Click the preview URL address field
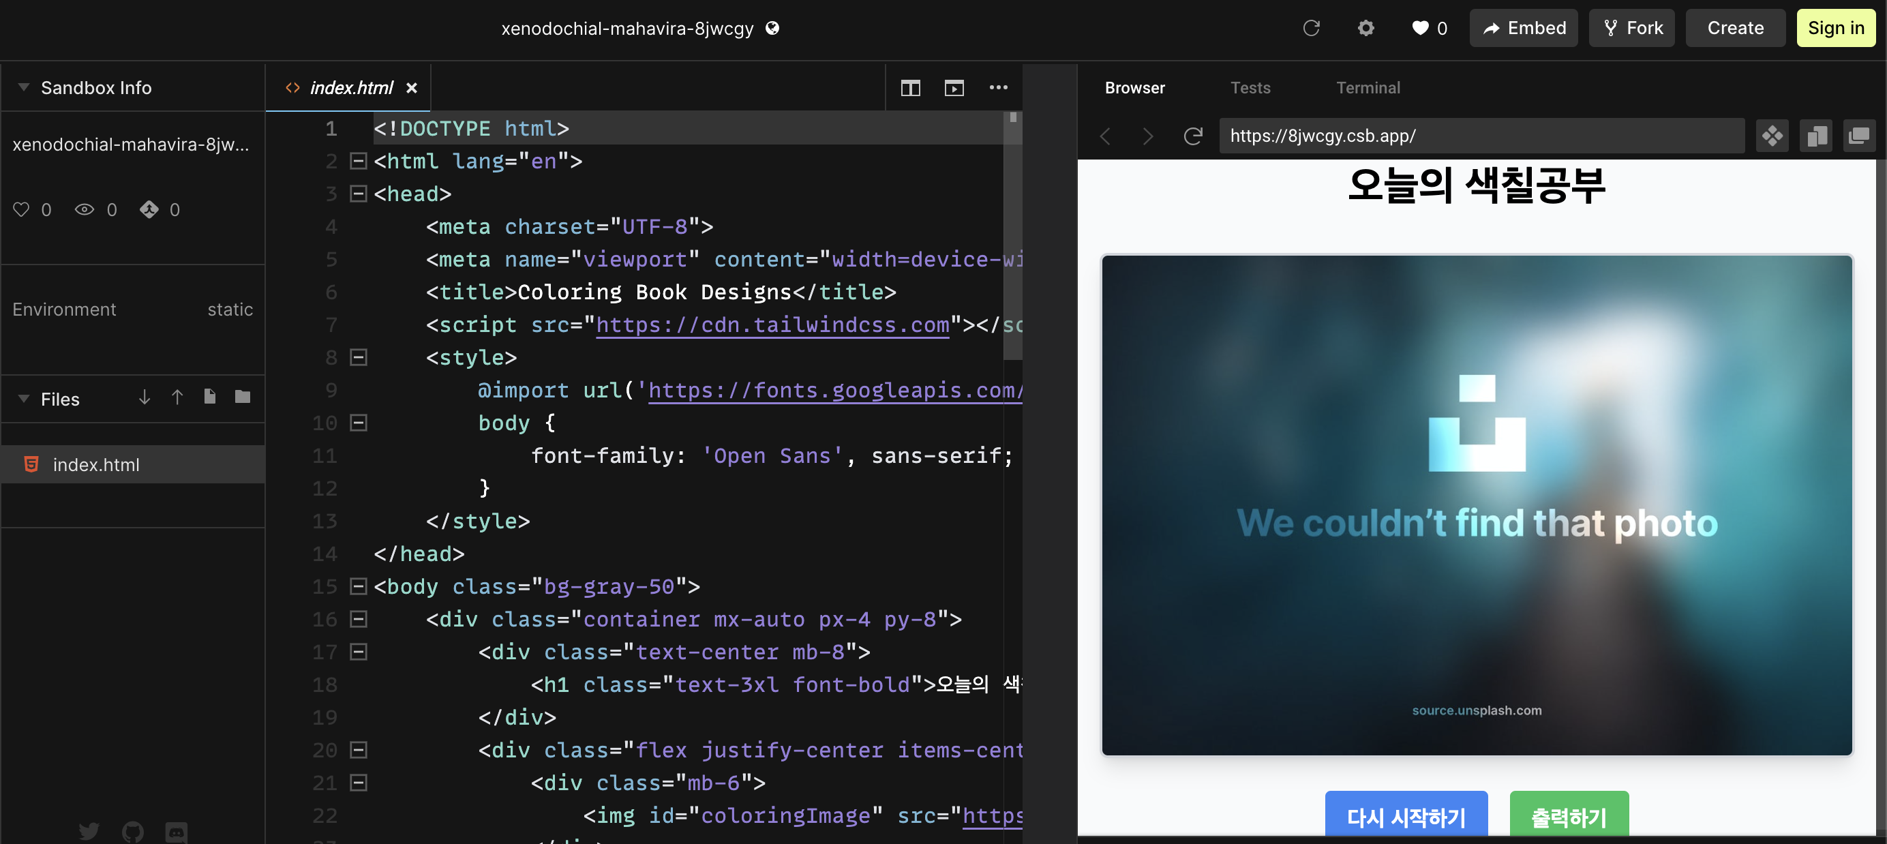1887x844 pixels. (1480, 136)
